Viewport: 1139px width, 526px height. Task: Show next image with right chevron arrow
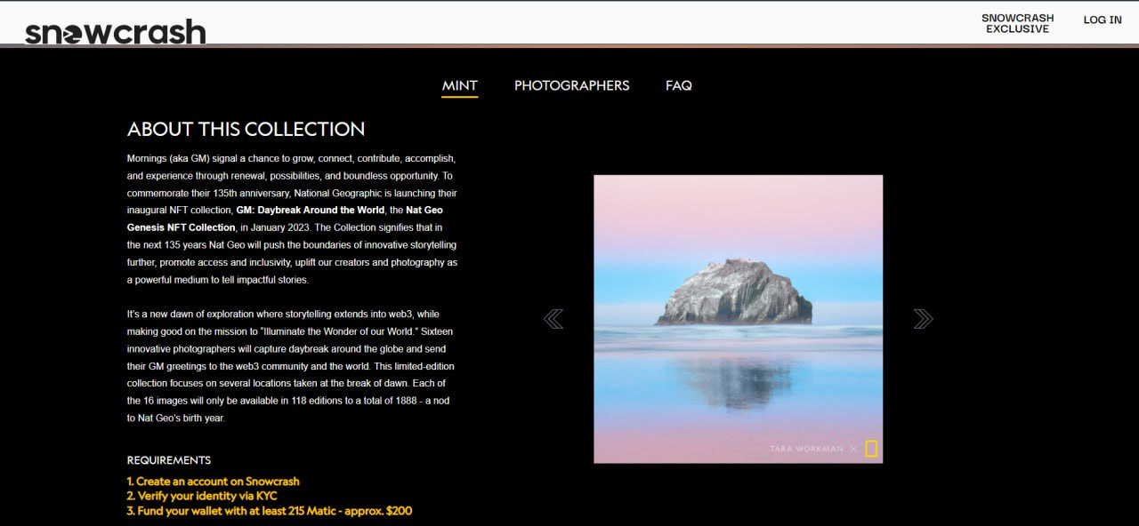[x=923, y=319]
